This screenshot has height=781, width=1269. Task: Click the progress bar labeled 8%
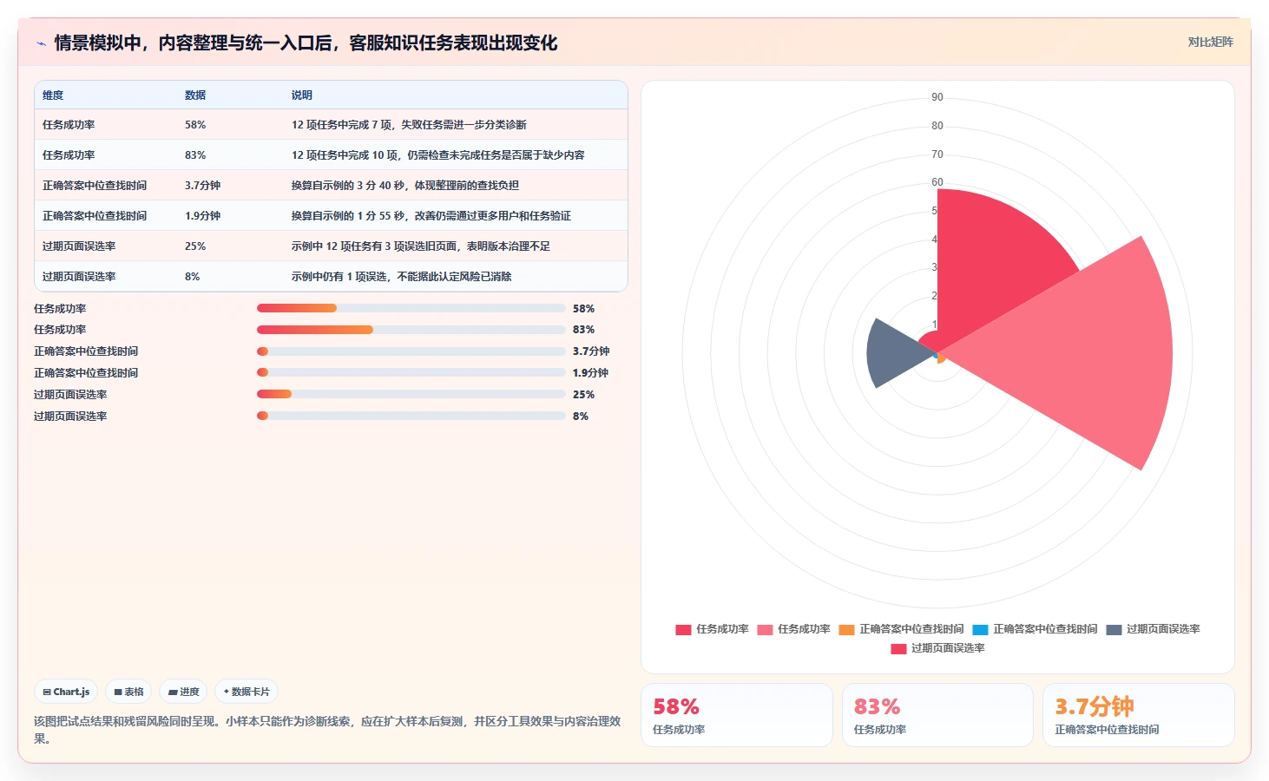(x=411, y=416)
